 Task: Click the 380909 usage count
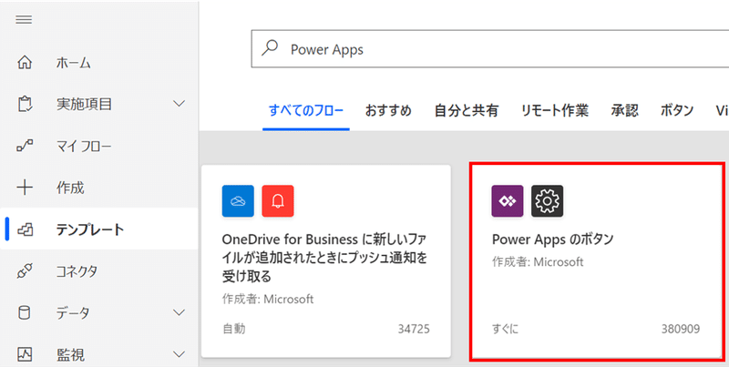click(x=681, y=330)
